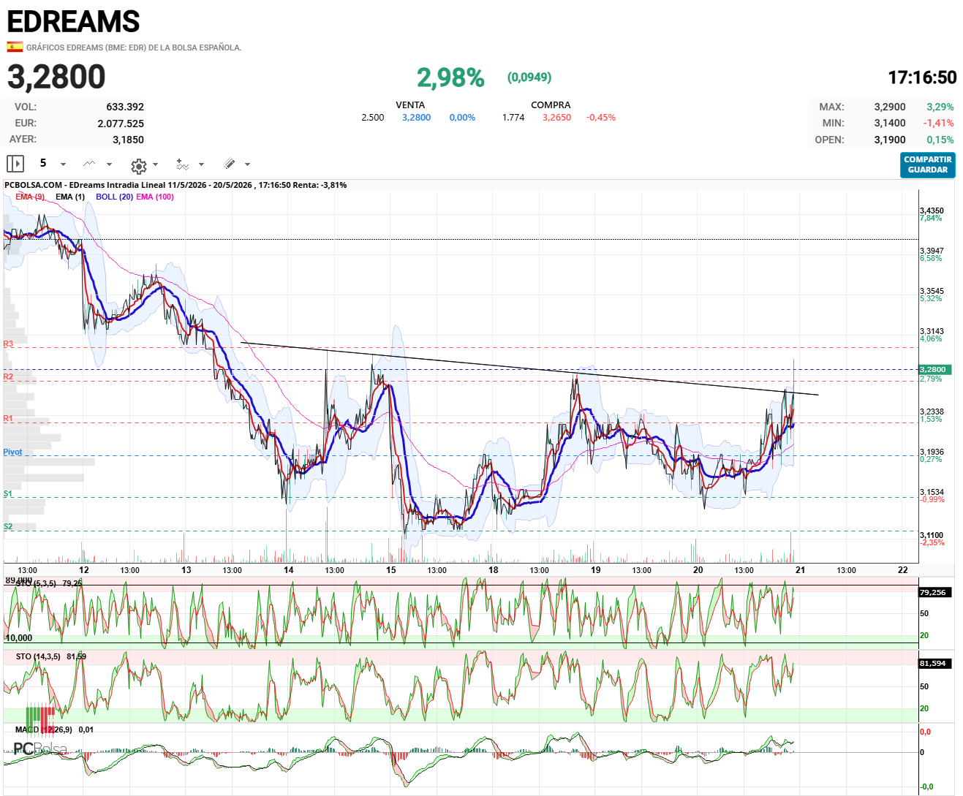
Task: Click the EUR value 2.077.525
Action: coord(121,124)
